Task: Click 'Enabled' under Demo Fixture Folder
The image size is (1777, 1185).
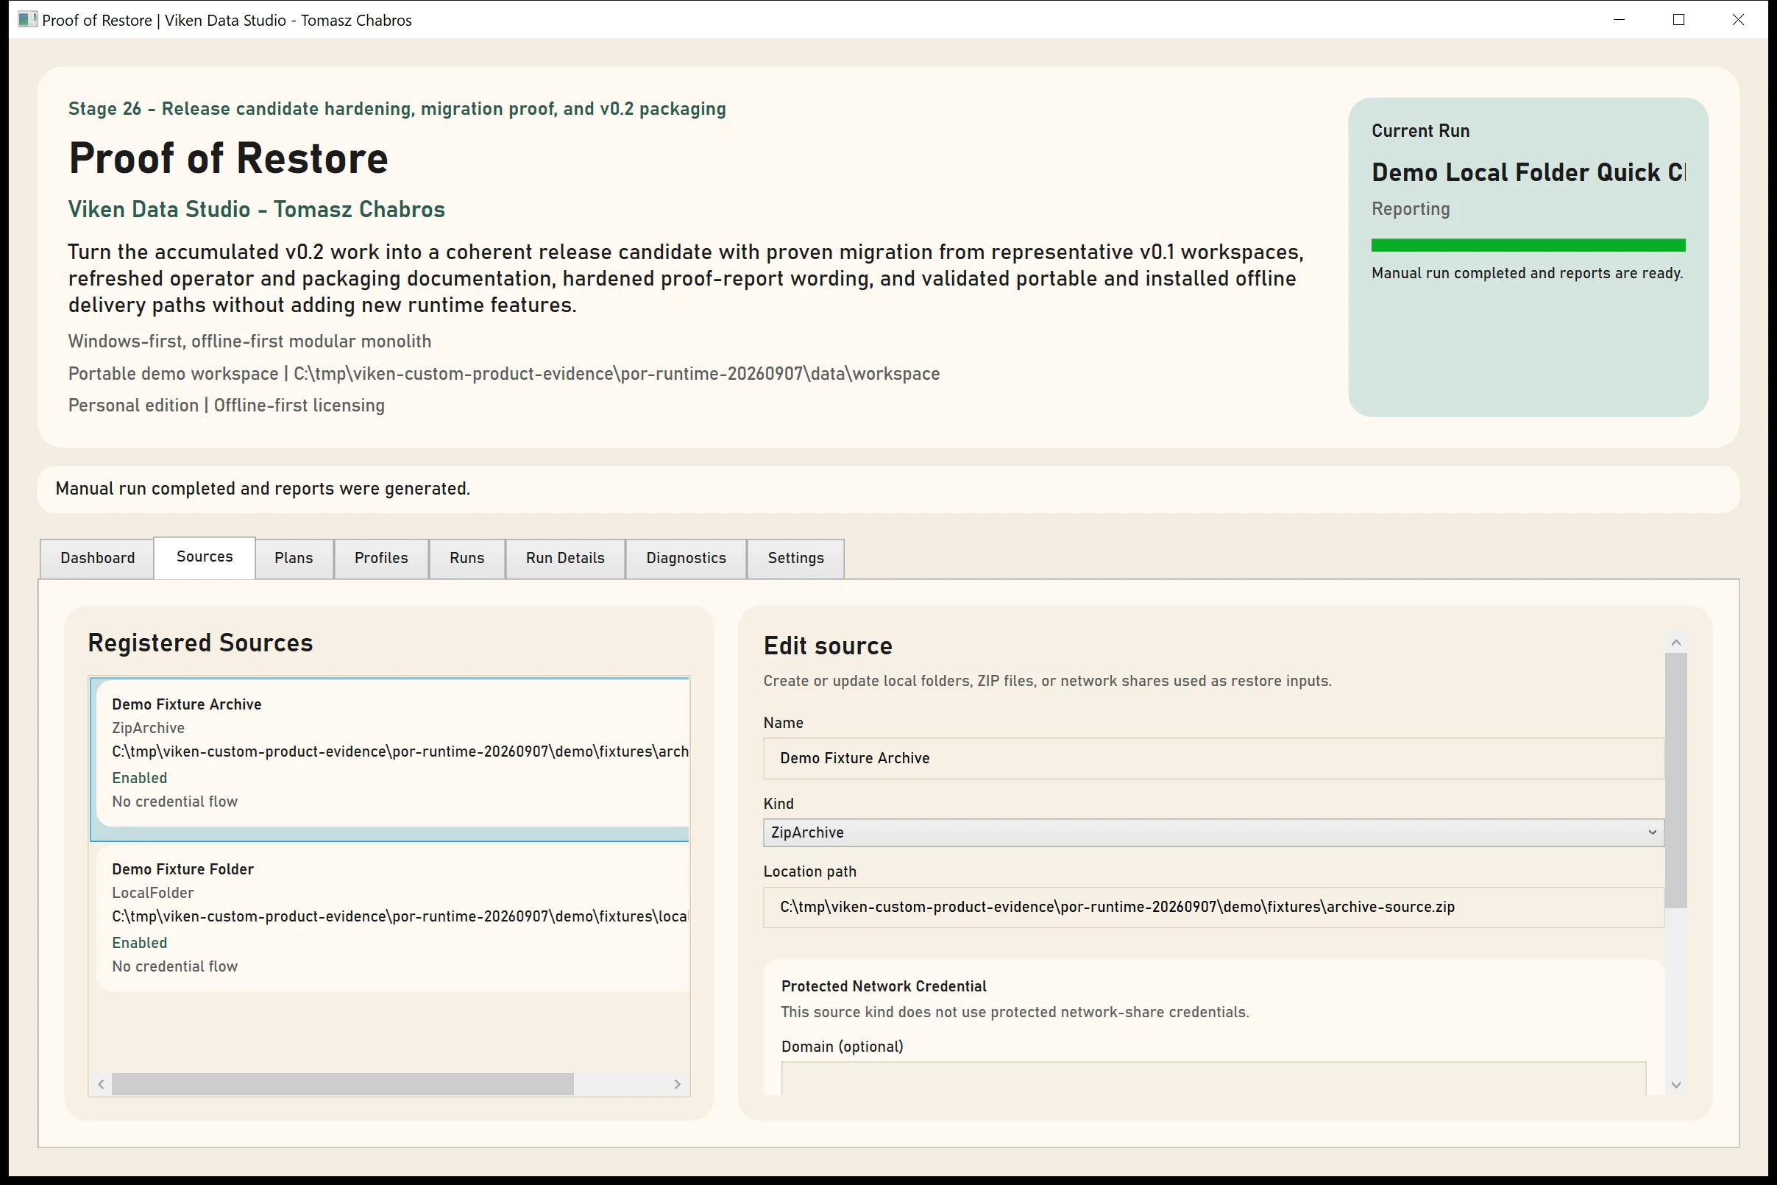Action: 140,943
